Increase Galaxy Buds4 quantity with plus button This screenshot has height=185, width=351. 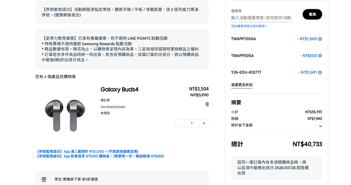[x=204, y=123]
